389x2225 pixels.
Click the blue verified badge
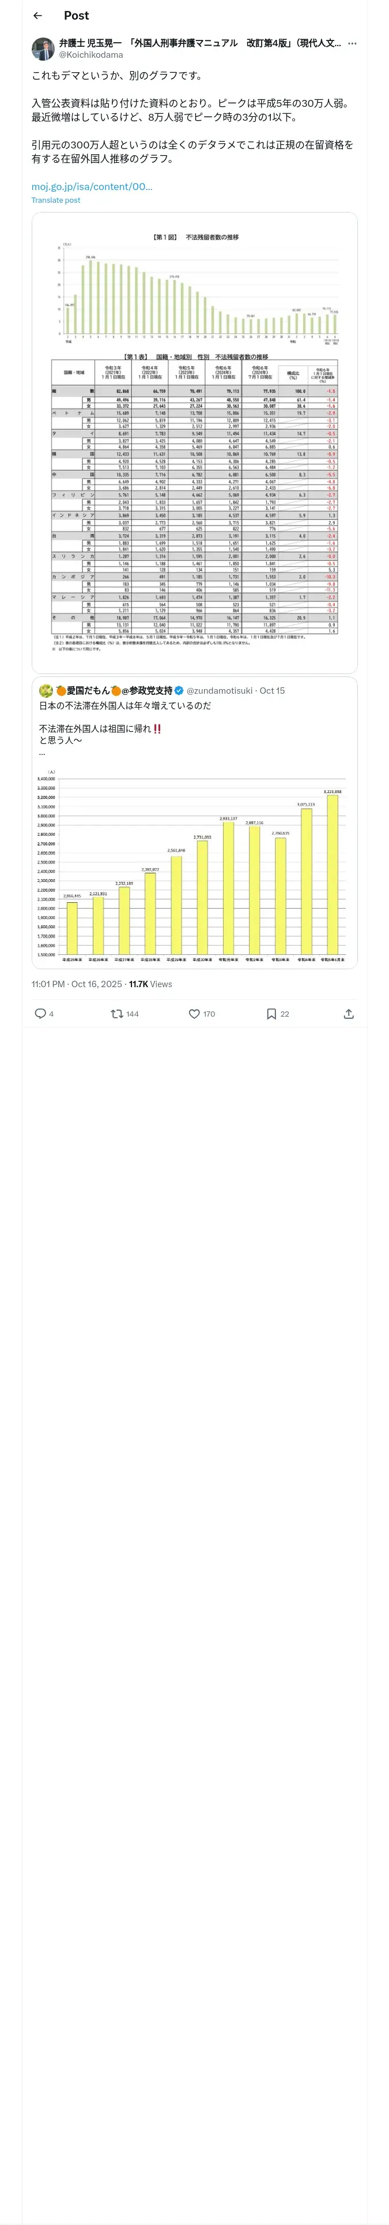click(x=179, y=690)
